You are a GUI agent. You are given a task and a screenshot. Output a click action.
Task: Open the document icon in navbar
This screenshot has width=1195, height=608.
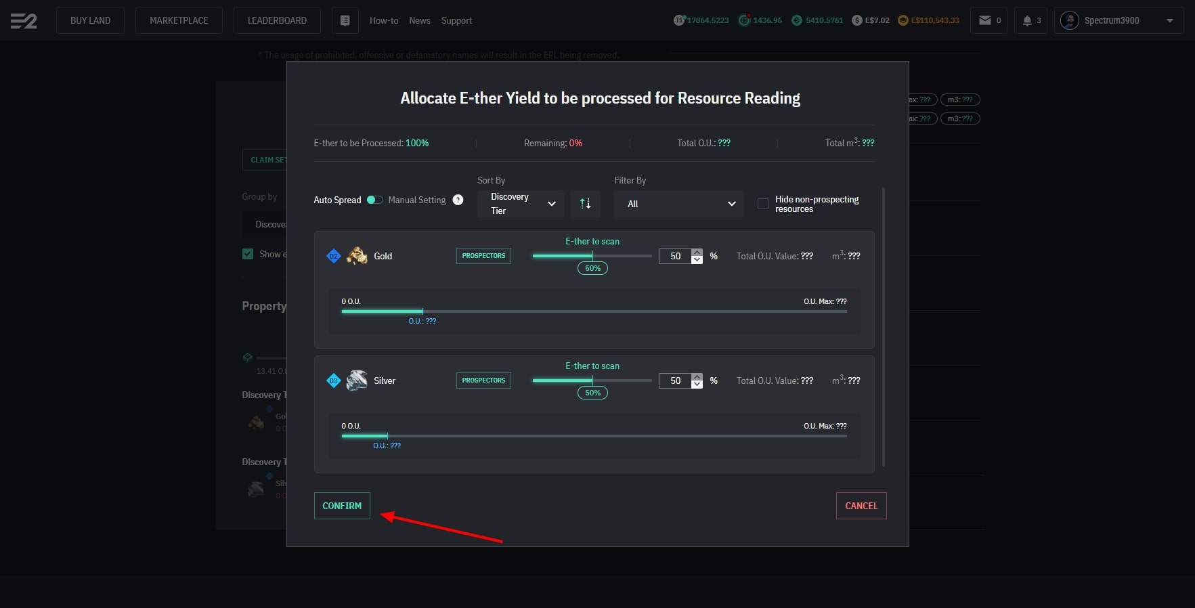coord(345,21)
